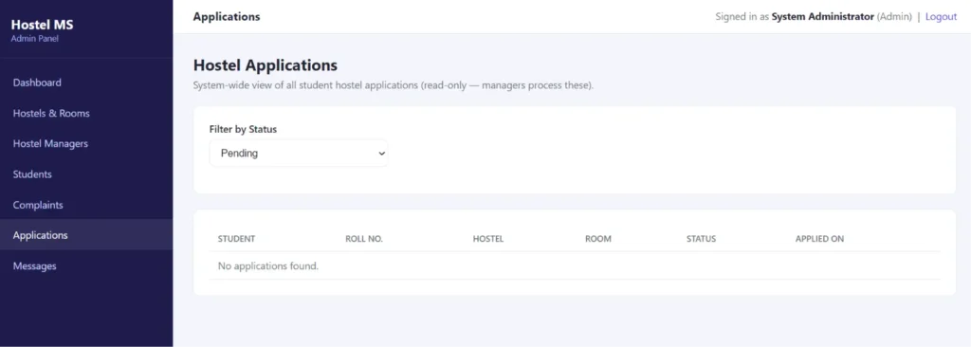
Task: Open Complaints from sidebar
Action: (x=86, y=205)
